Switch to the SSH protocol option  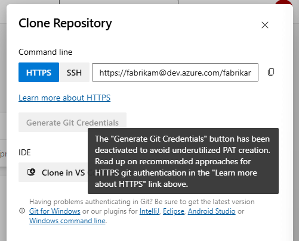coord(74,72)
